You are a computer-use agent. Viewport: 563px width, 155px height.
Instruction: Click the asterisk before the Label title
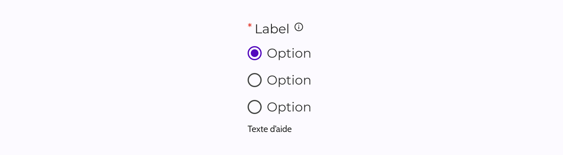click(x=250, y=26)
